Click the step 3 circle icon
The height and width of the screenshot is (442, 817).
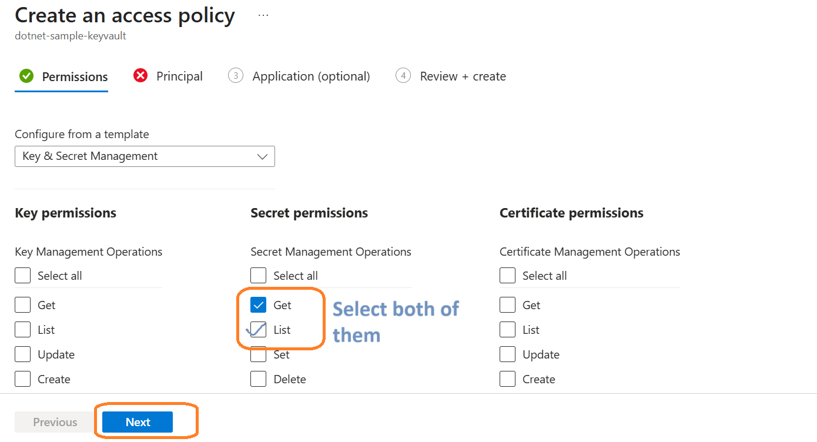pos(236,76)
